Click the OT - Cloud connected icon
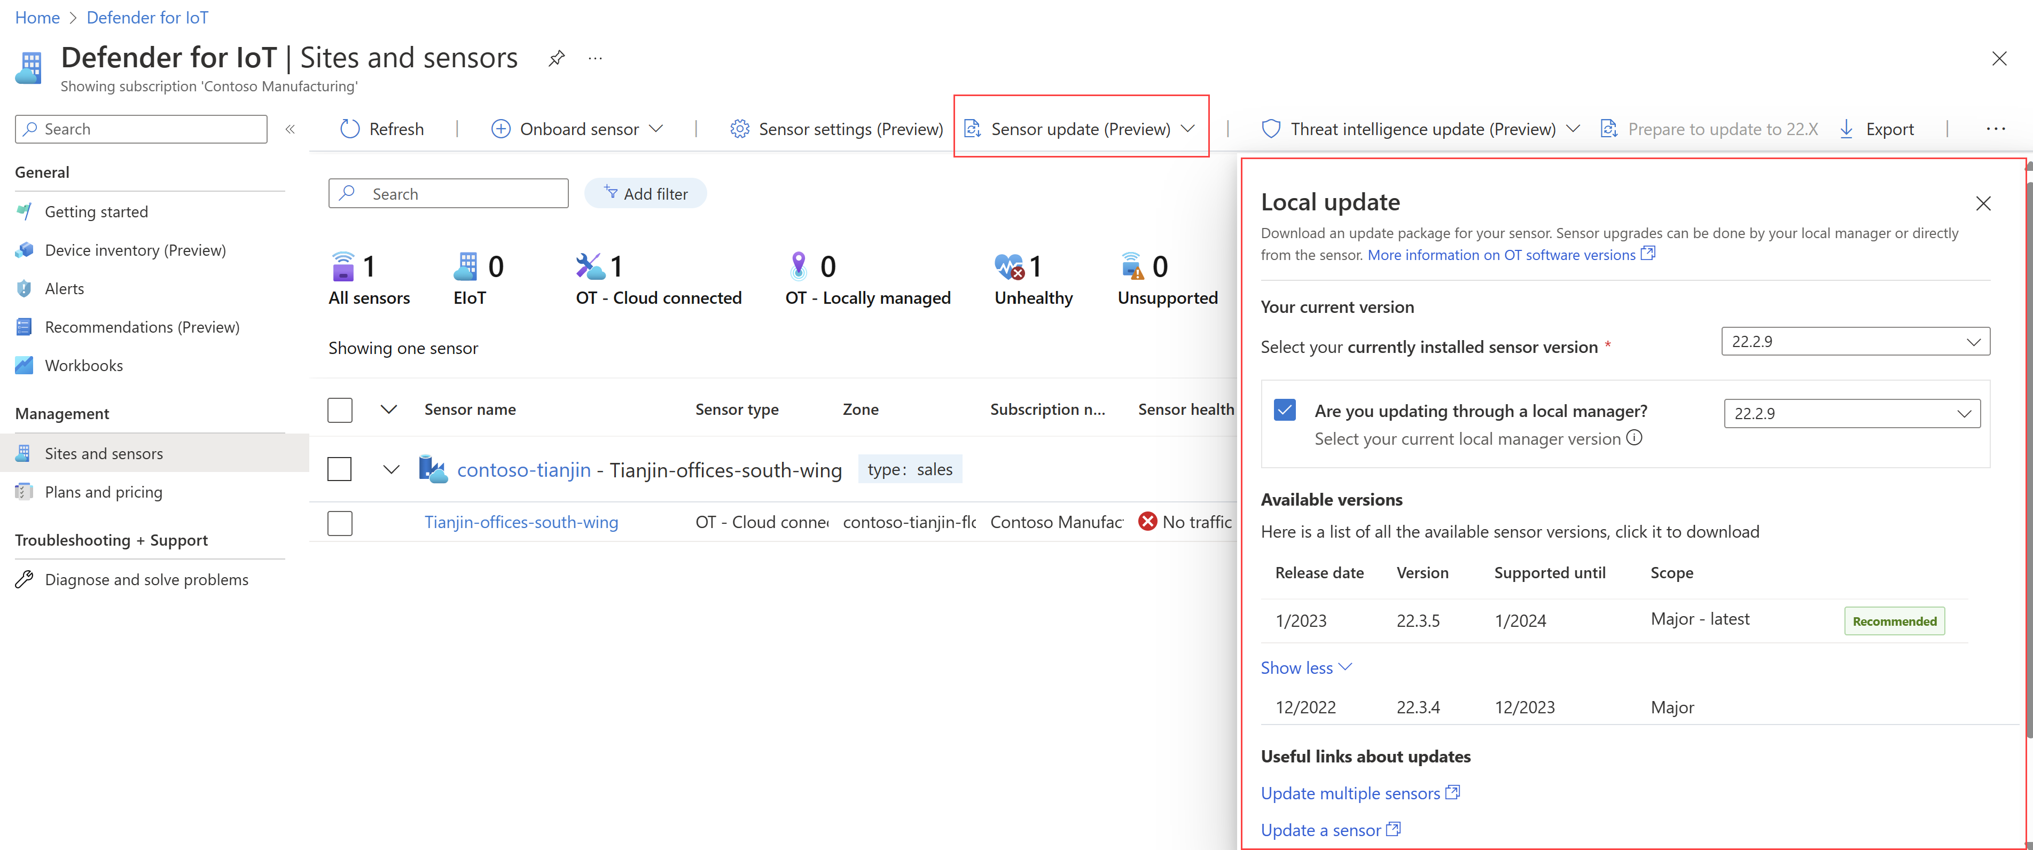The height and width of the screenshot is (850, 2033). coord(590,266)
